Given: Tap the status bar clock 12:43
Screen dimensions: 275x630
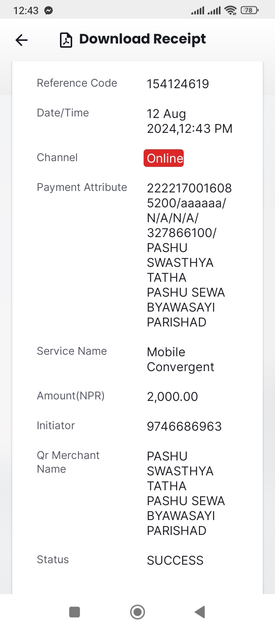Looking at the screenshot, I should [x=26, y=11].
